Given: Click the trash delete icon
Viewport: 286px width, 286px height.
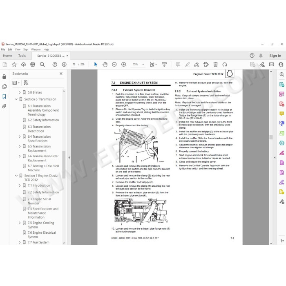Looking at the screenshot, I should point(215,65).
